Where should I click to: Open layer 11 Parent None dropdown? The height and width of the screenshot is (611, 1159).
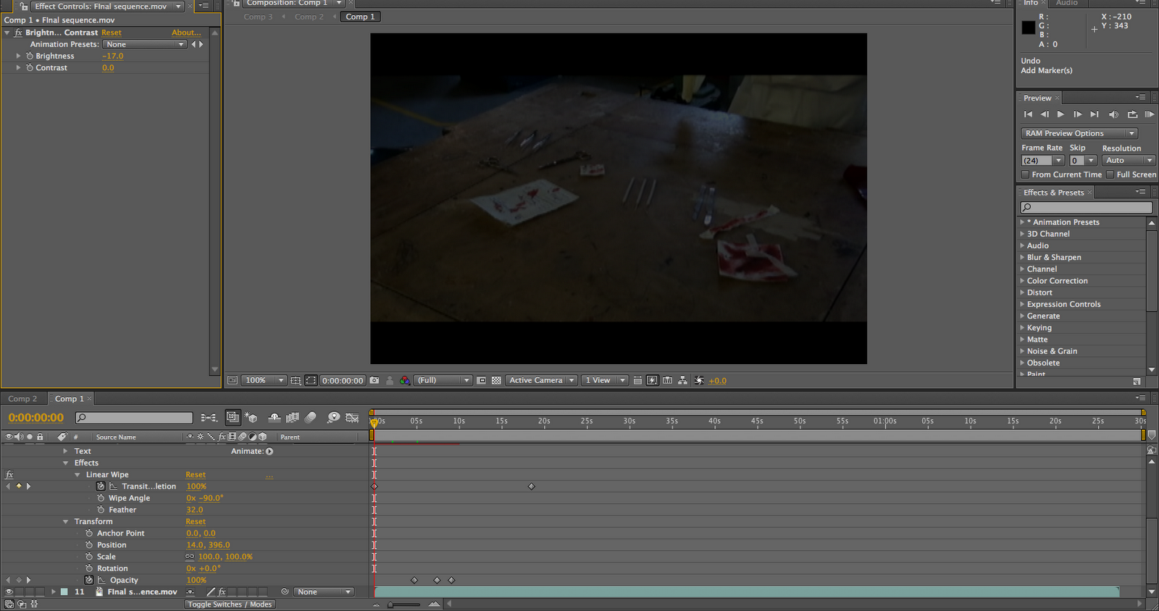point(324,591)
